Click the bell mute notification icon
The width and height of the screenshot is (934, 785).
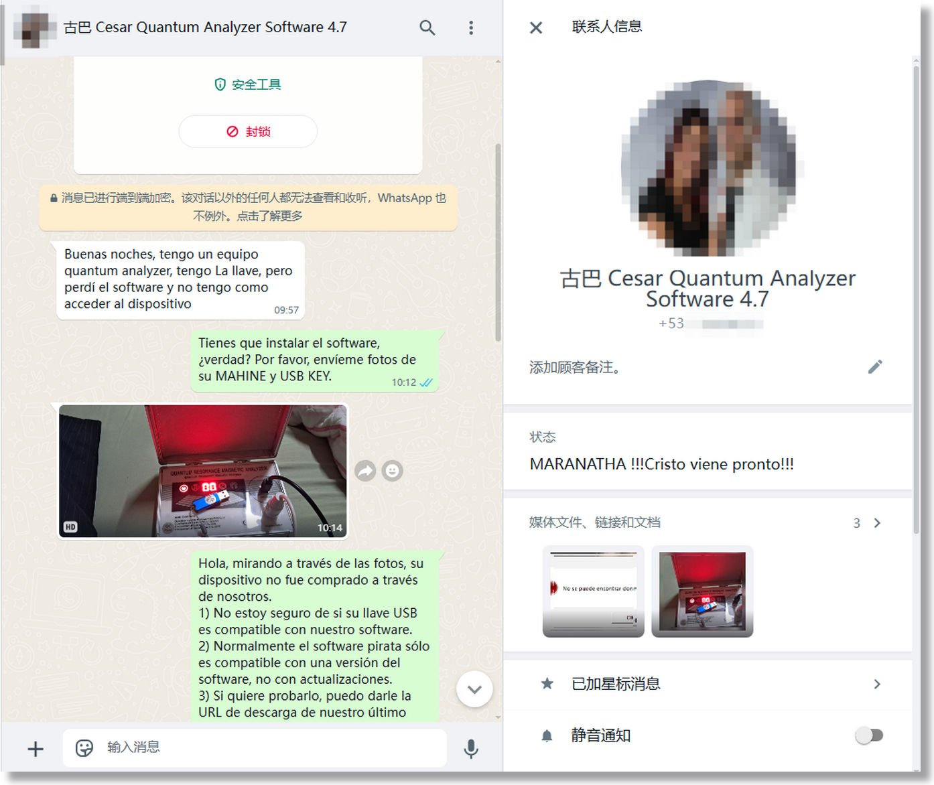pyautogui.click(x=547, y=736)
